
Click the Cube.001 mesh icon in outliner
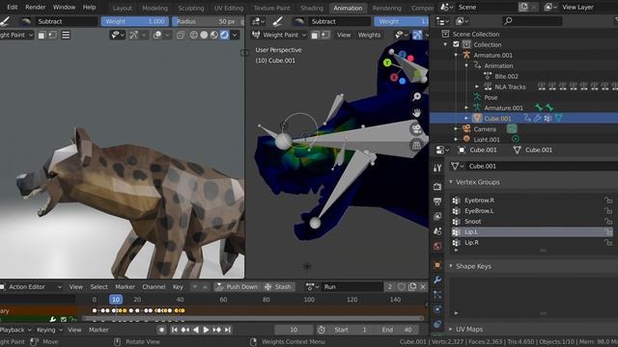pyautogui.click(x=477, y=118)
